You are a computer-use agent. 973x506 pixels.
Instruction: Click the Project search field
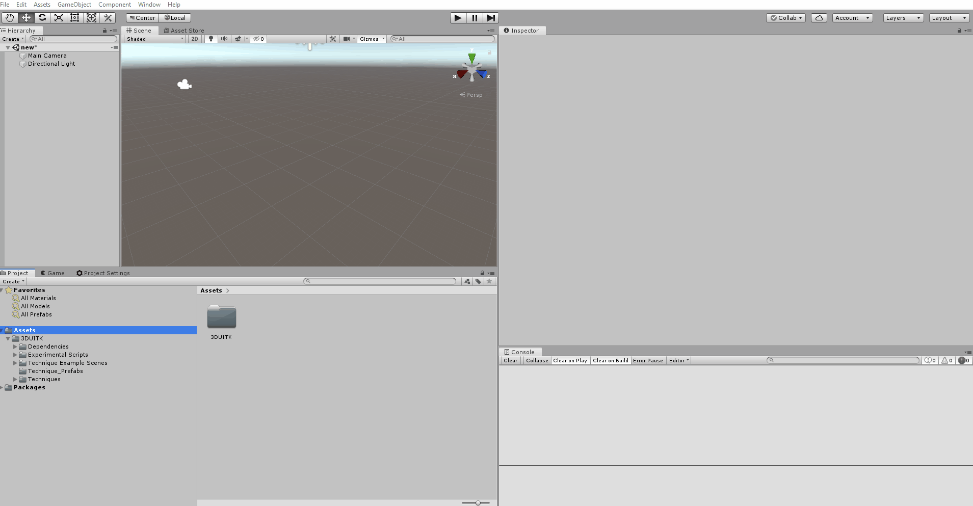click(380, 281)
